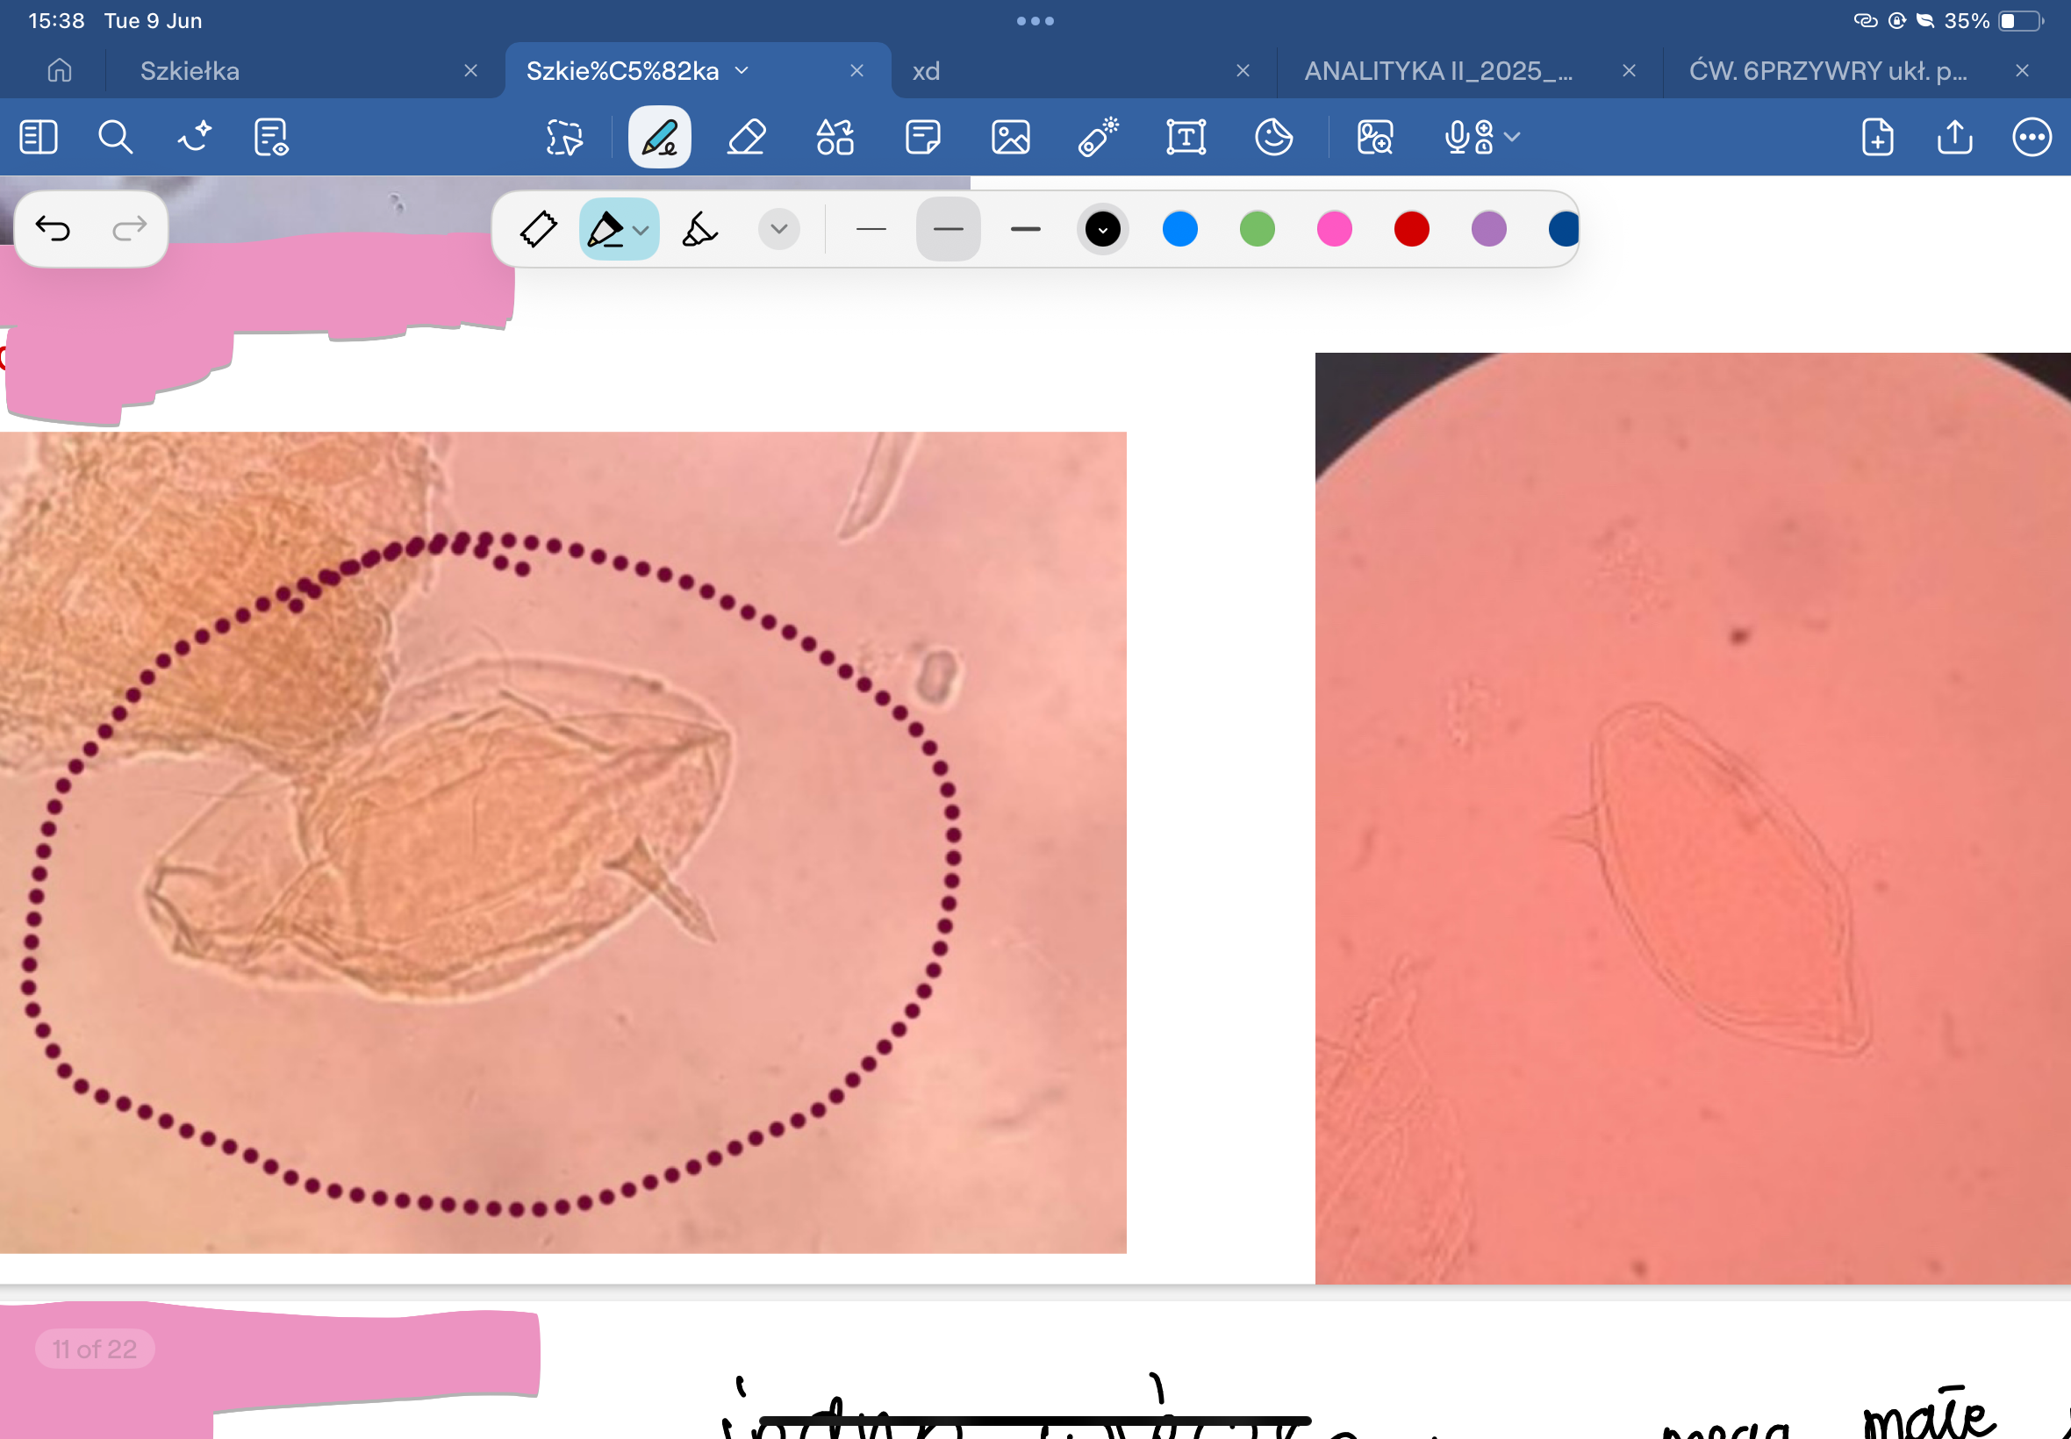Tap the AI sparkle assistant icon
Image resolution: width=2071 pixels, height=1439 pixels.
coord(194,137)
